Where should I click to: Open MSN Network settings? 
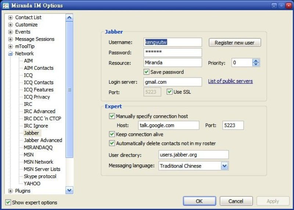(x=39, y=162)
